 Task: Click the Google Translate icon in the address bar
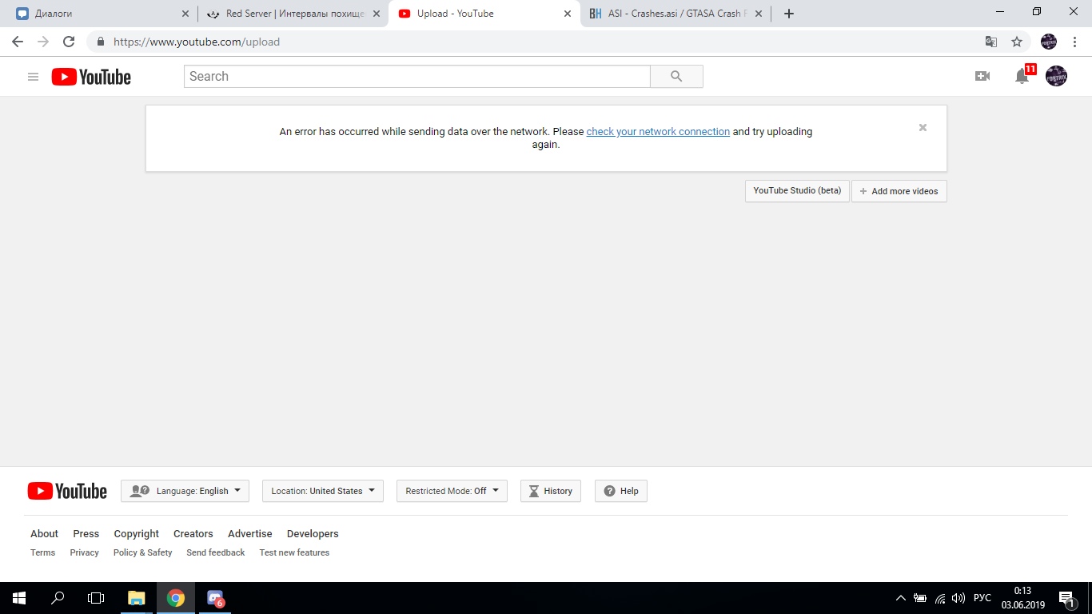click(991, 42)
